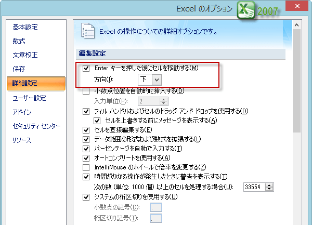
Task: Decrease 入力単位 with down spinner arrow
Action: (164, 103)
